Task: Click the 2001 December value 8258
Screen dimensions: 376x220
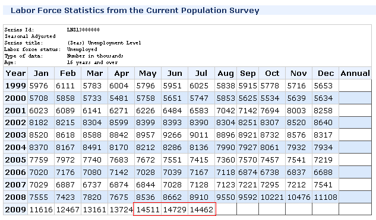Action: 323,111
